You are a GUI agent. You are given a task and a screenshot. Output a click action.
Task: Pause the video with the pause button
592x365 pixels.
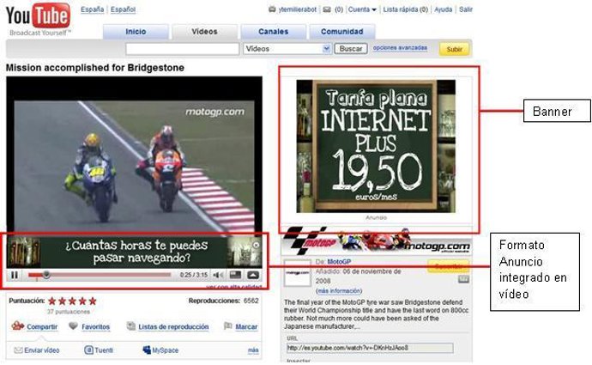coord(15,275)
